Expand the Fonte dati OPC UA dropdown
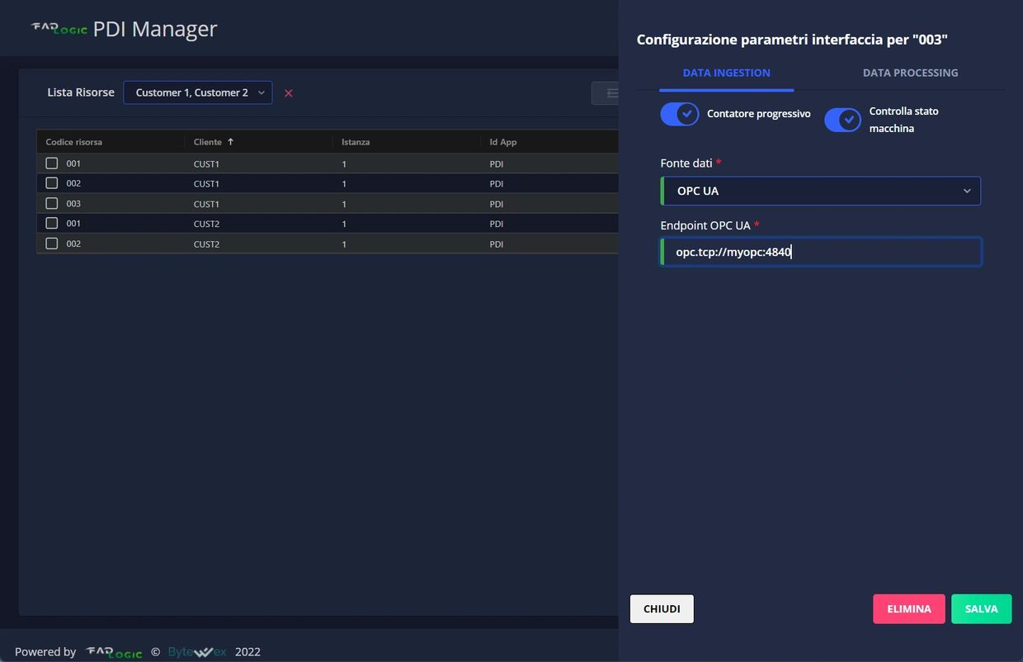1023x662 pixels. click(x=820, y=191)
